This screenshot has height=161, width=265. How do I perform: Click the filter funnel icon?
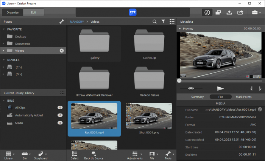[163, 22]
